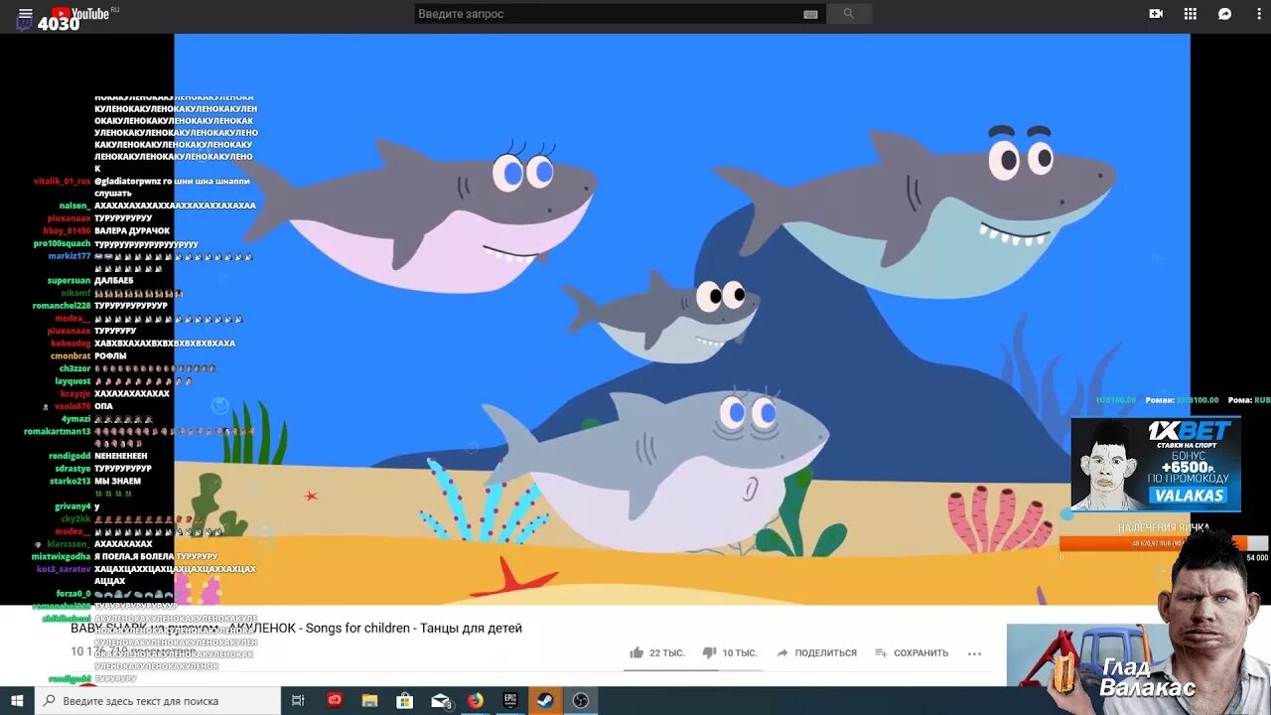Open Microsoft Store from taskbar

pyautogui.click(x=405, y=700)
